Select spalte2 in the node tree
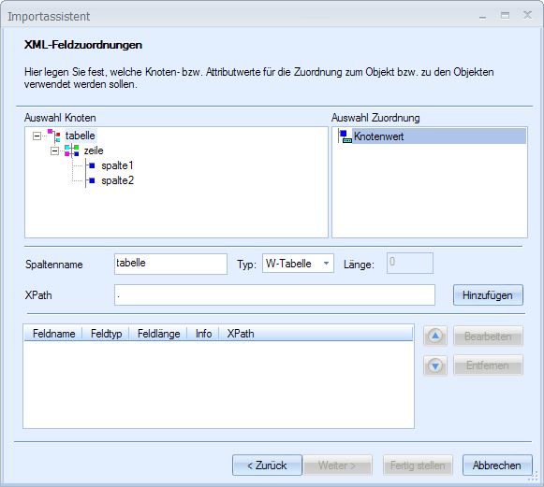Viewport: 544px width, 487px height. click(117, 180)
